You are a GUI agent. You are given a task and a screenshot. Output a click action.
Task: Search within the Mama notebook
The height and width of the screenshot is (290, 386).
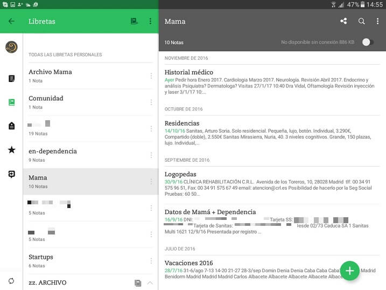pyautogui.click(x=361, y=21)
